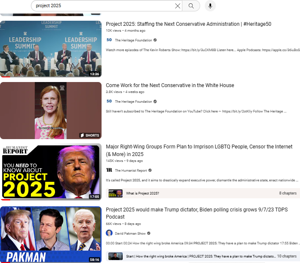Click the 58:16 duration badge
300x263 pixels.
(x=94, y=260)
